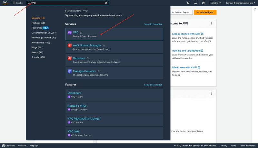258x148 pixels.
Task: Open CloudShell from the top bar icon
Action: [x=188, y=3]
